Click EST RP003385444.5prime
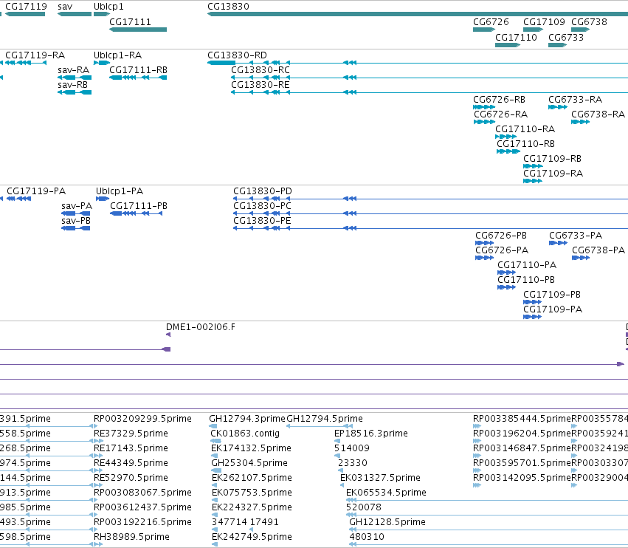 click(x=522, y=419)
